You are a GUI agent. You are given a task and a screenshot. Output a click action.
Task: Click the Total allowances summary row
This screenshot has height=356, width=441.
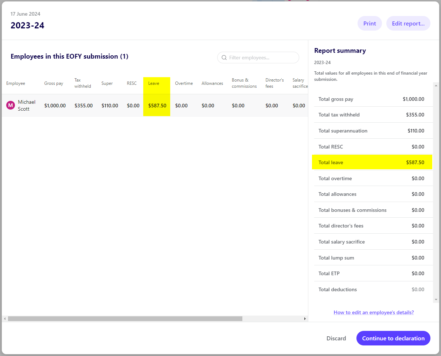[373, 194]
